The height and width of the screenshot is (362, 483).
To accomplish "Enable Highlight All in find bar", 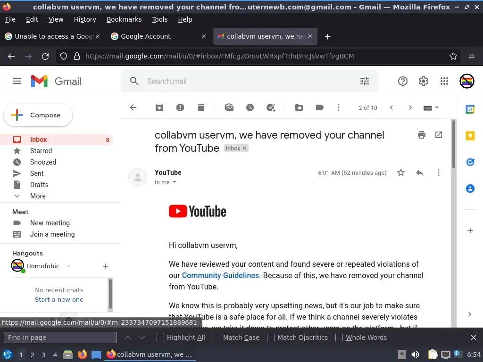I will (x=160, y=337).
